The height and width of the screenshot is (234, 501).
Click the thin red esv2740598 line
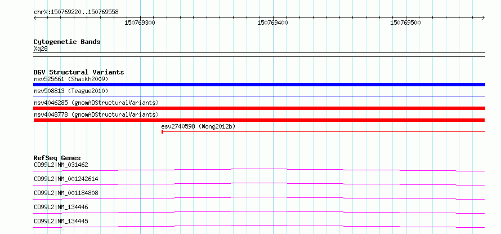[324, 131]
